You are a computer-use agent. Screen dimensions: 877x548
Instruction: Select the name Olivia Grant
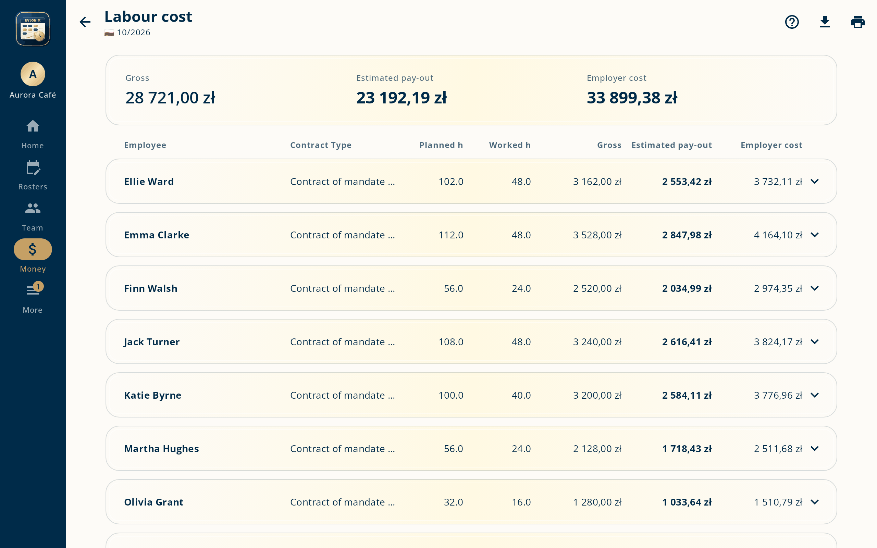[x=154, y=502]
